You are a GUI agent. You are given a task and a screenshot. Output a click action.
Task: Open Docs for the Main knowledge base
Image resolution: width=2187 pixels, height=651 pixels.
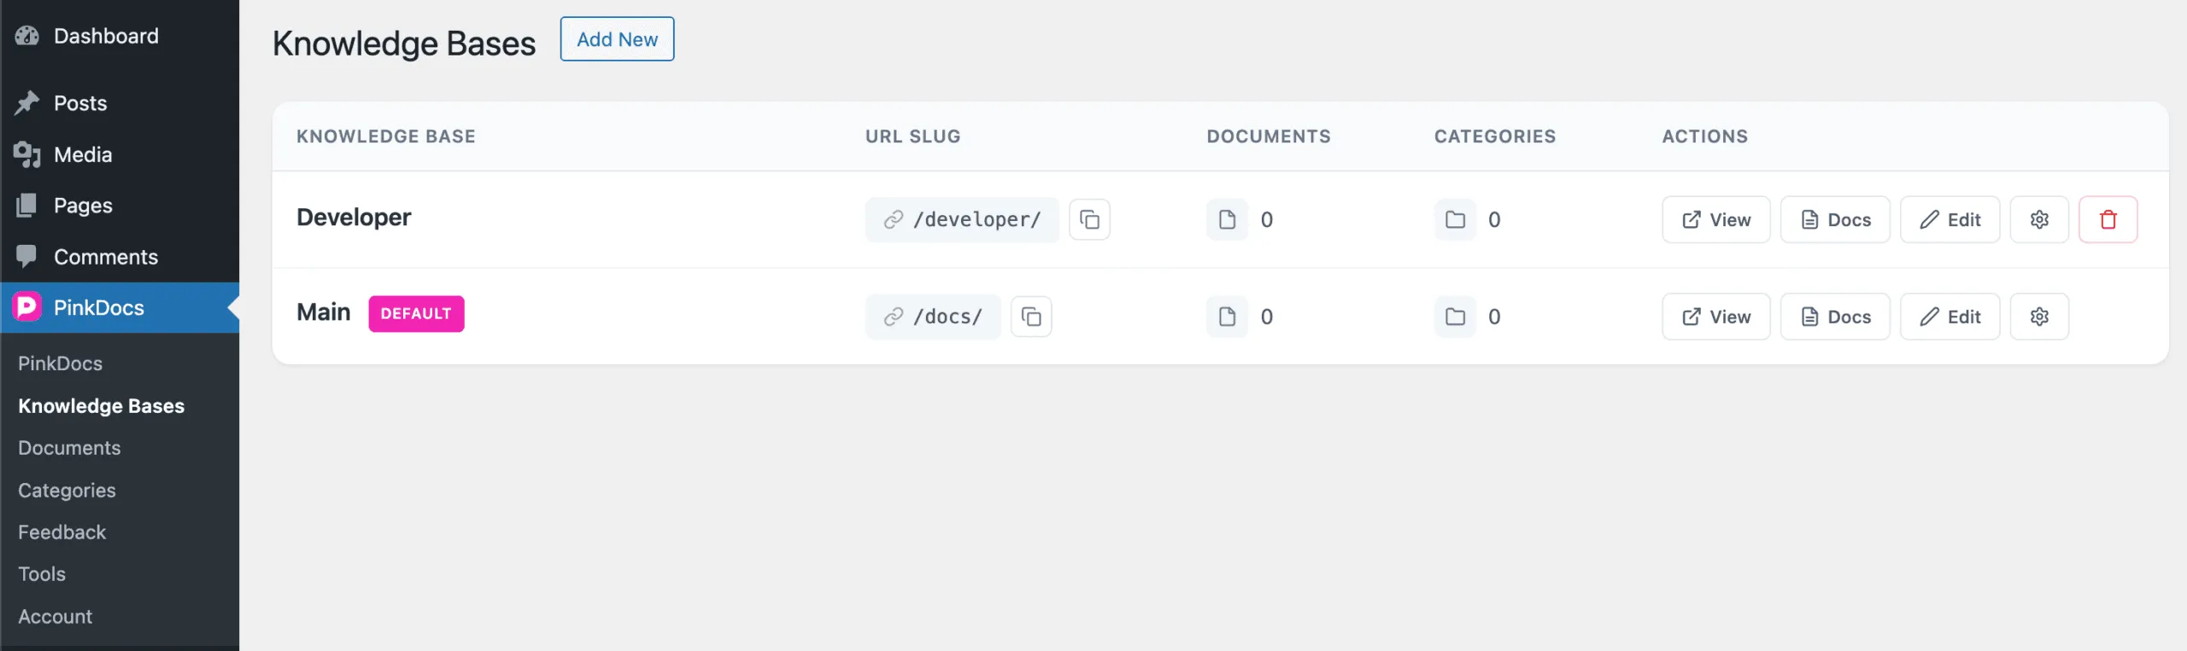coord(1835,316)
